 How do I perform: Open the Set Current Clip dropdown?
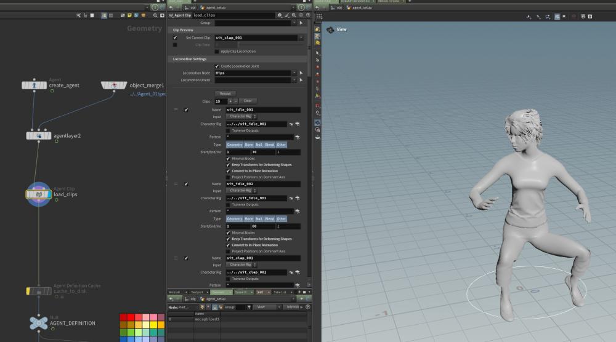301,38
